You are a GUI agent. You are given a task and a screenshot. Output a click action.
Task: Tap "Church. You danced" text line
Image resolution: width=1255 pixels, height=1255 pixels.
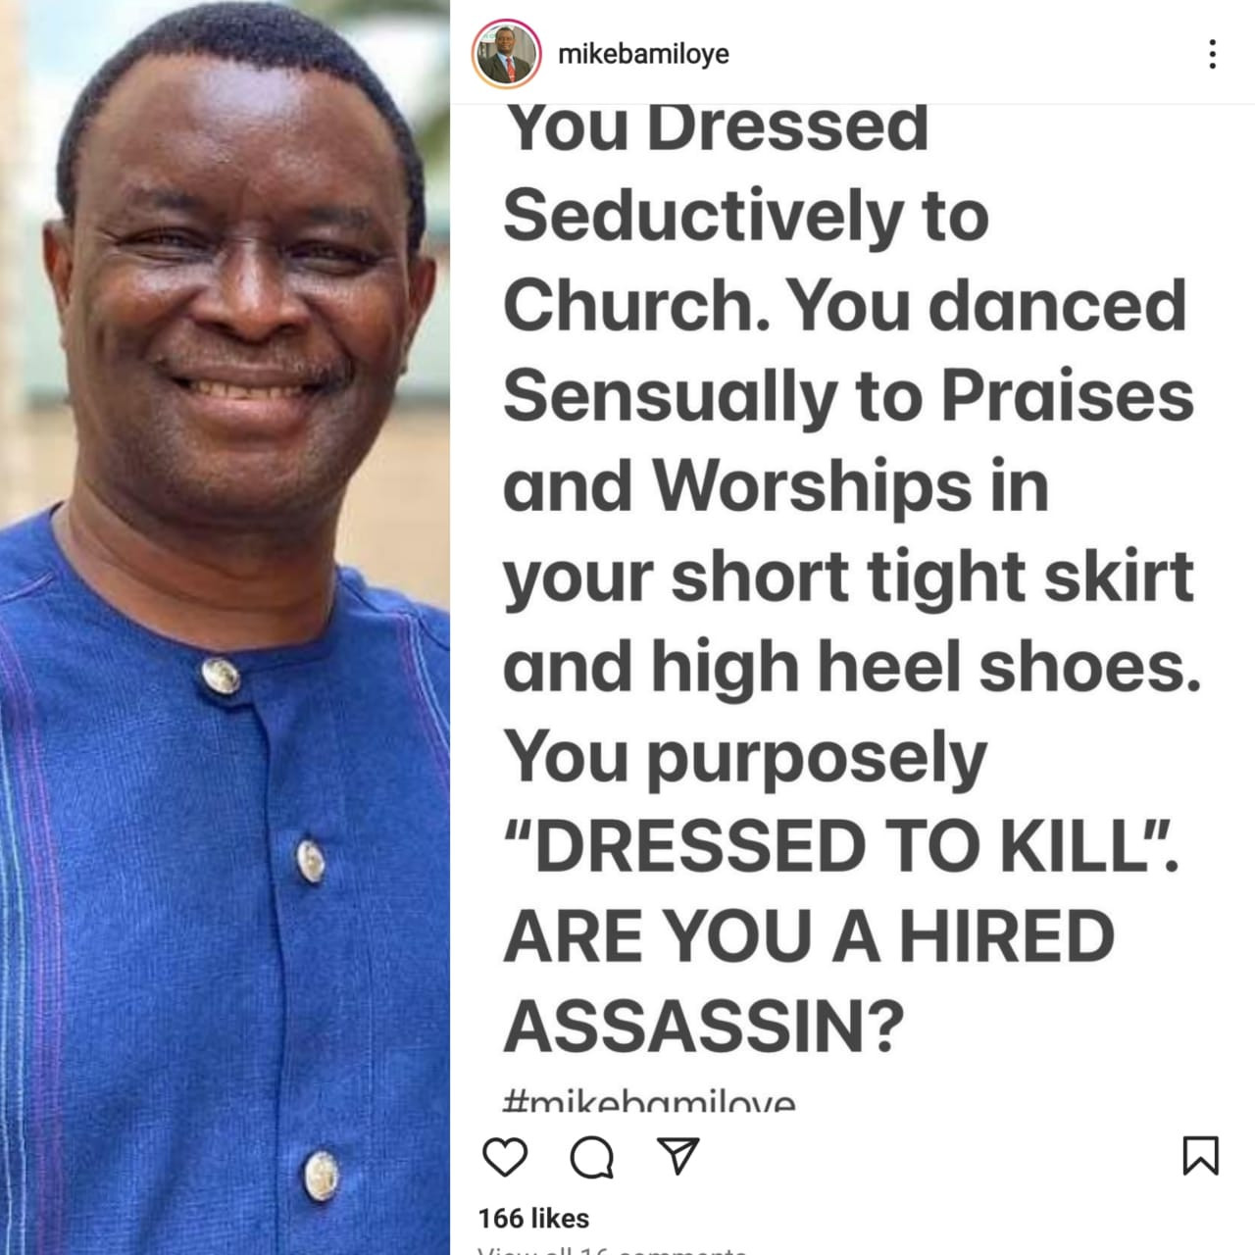[x=845, y=305]
